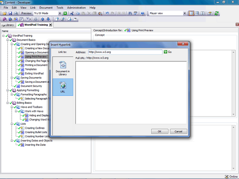Collapse the Applying Formatting tree node
Image resolution: width=239 pixels, height=179 pixels.
click(x=7, y=90)
